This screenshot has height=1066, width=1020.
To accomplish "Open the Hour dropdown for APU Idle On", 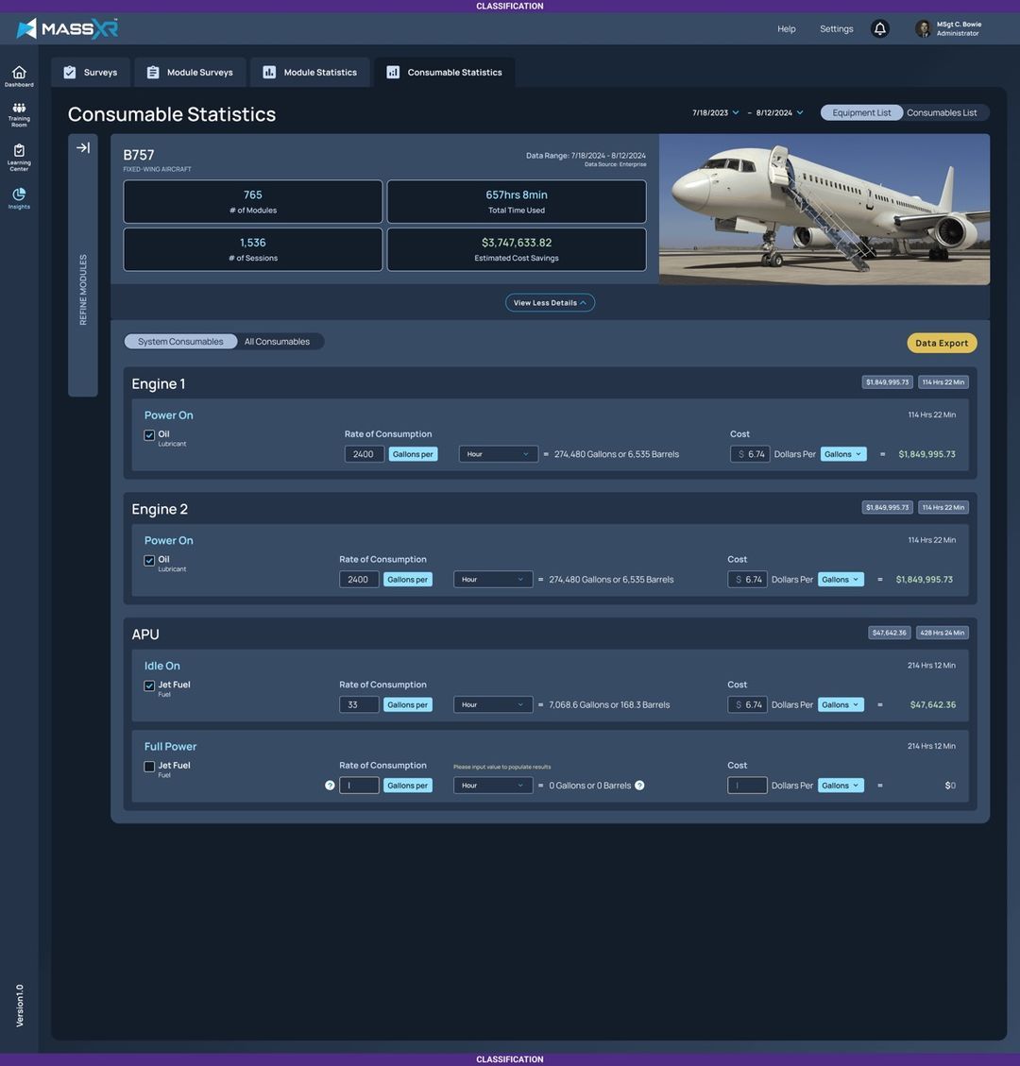I will click(495, 703).
